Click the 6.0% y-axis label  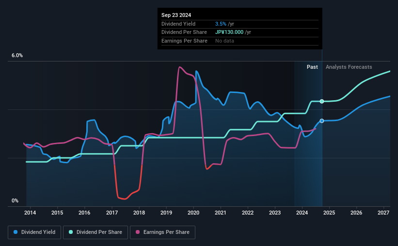(17, 56)
